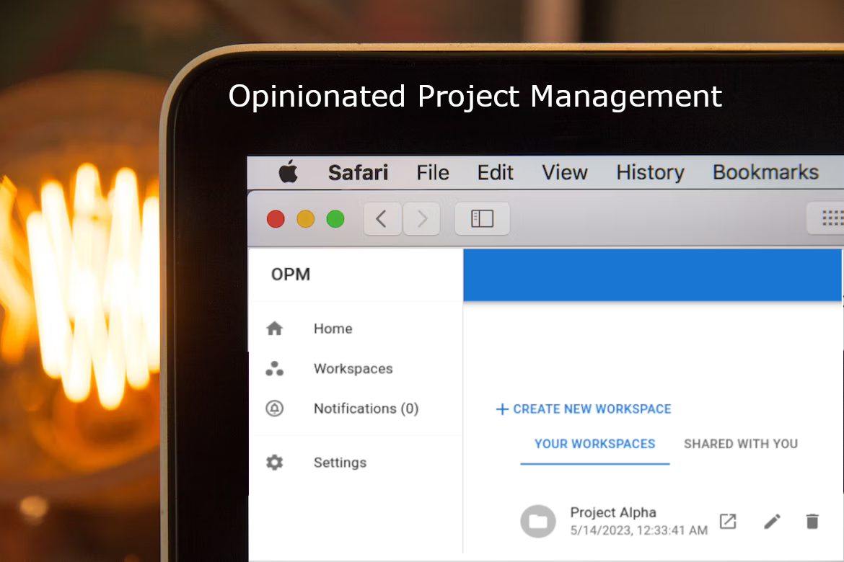This screenshot has height=562, width=844.
Task: Edit Project Alpha with the pencil icon
Action: [x=772, y=521]
